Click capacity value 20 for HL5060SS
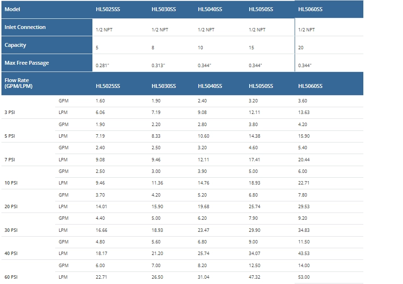 click(301, 48)
